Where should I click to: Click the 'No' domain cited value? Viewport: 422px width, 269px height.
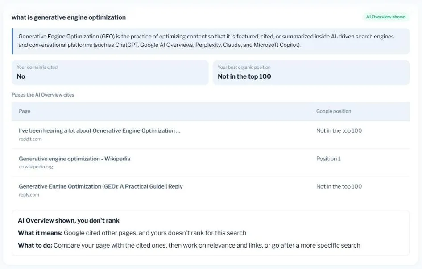[x=21, y=76]
